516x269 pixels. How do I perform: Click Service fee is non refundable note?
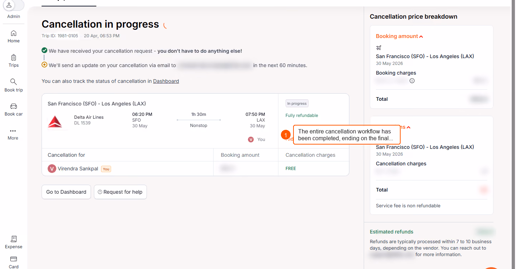pos(408,206)
